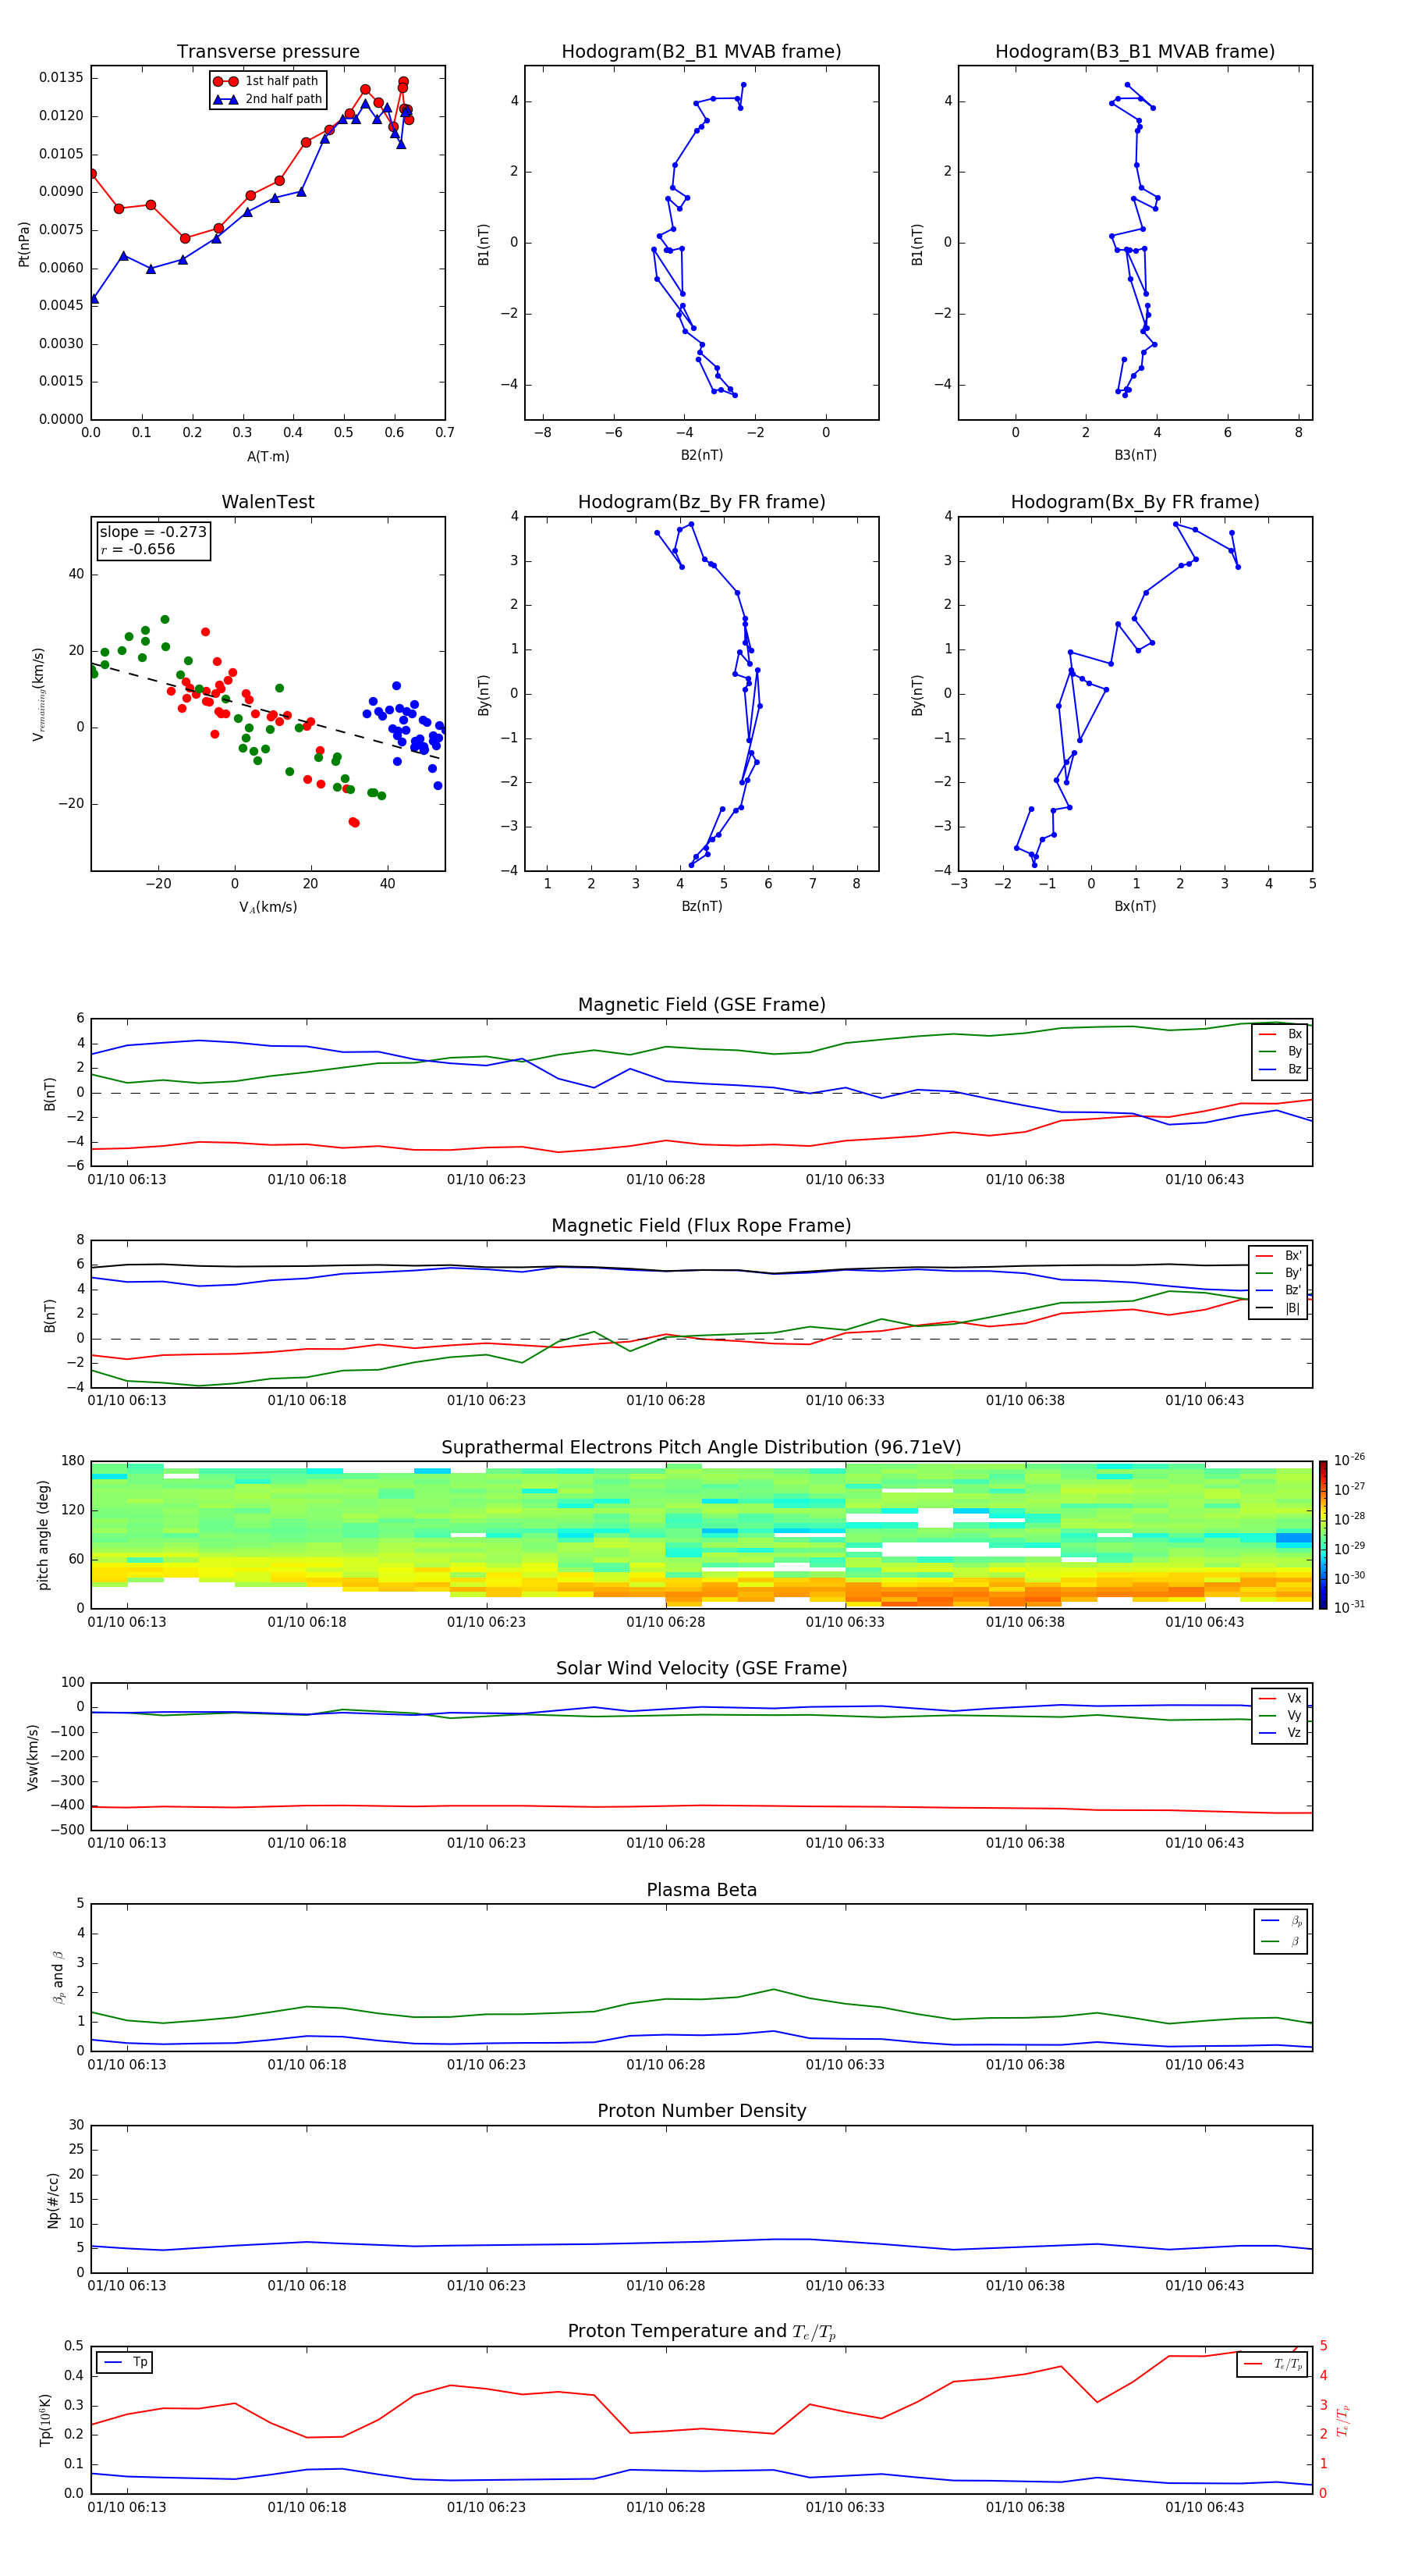Click 'Solar Wind Velocity (GSE Frame)' title

pos(701,1669)
